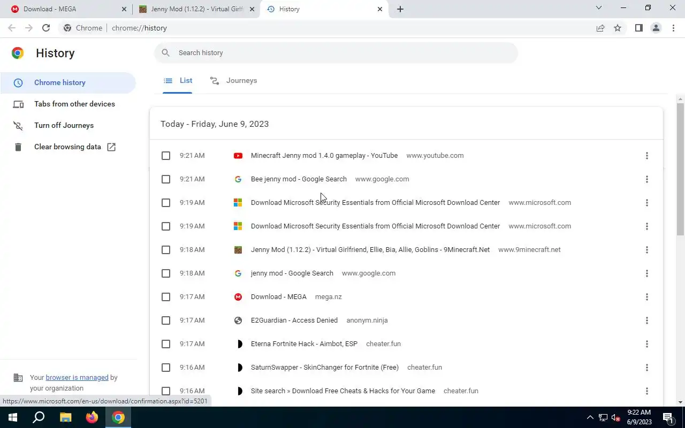Click the globe favicon beside E2Guardian entry
The width and height of the screenshot is (685, 428).
click(238, 320)
